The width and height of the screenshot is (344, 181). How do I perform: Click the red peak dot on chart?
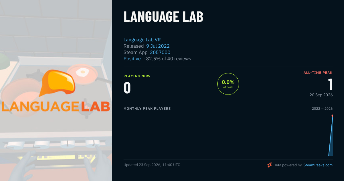pyautogui.click(x=332, y=116)
